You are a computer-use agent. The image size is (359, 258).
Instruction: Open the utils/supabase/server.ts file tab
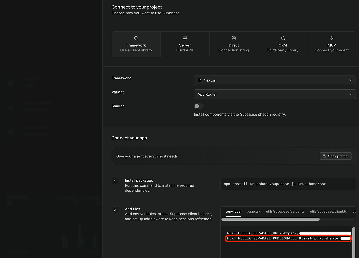[285, 212]
